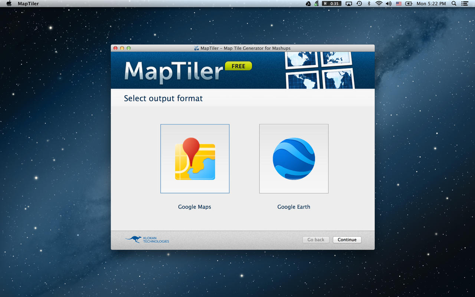Open the battery status menu
Screen dimensions: 475x297
[x=409, y=4]
